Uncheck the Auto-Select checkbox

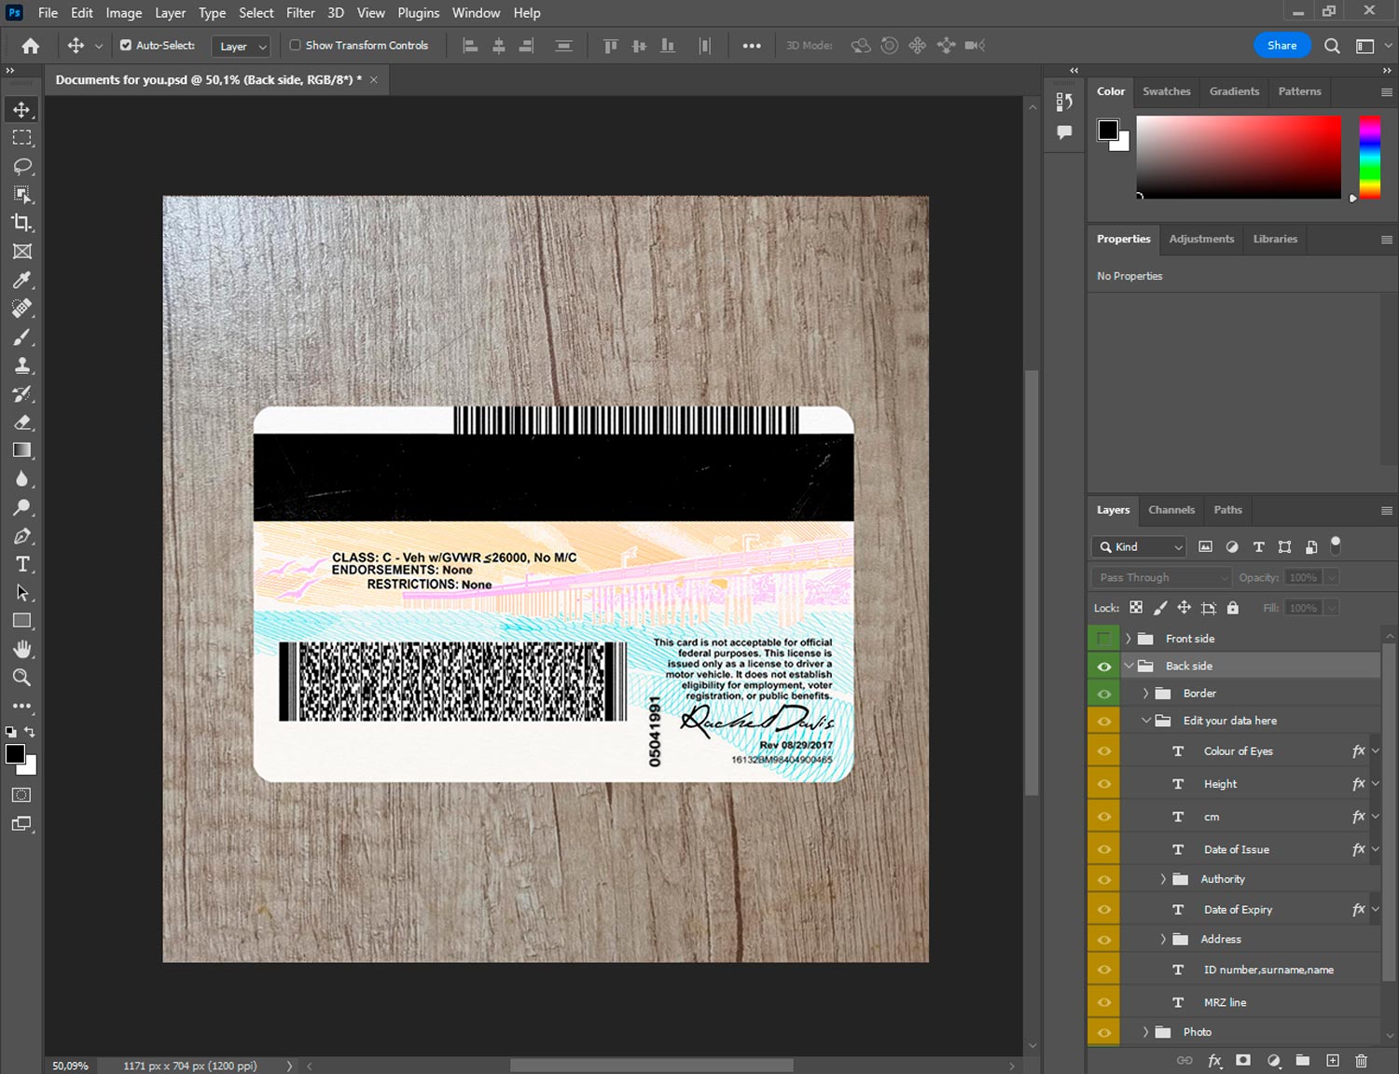click(x=126, y=45)
